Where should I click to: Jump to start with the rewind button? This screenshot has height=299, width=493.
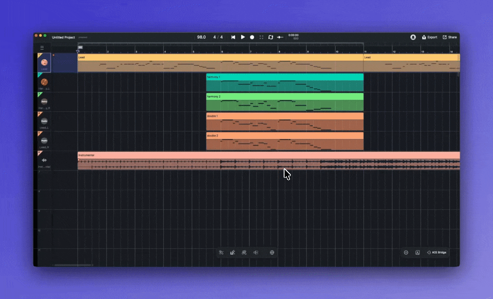coord(233,37)
